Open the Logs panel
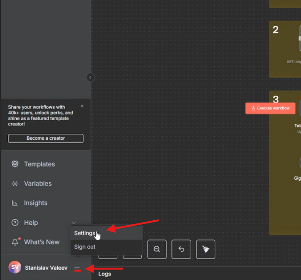 [x=104, y=274]
